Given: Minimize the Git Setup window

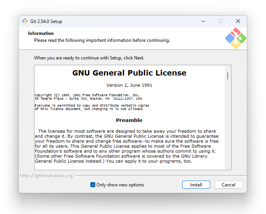Looking at the screenshot, I should point(203,21).
